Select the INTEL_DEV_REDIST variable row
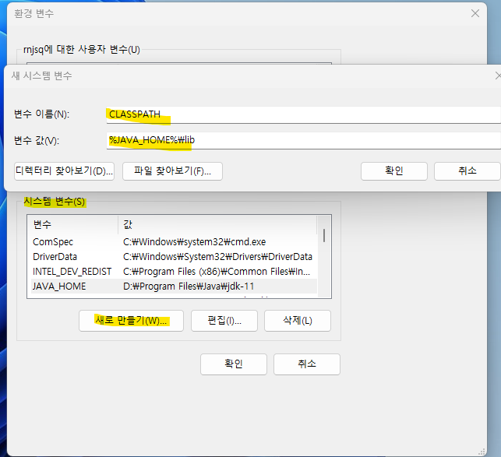This screenshot has width=501, height=457. click(x=172, y=272)
